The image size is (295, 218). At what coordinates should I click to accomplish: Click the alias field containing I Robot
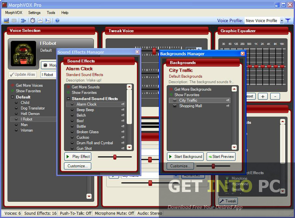[48, 75]
